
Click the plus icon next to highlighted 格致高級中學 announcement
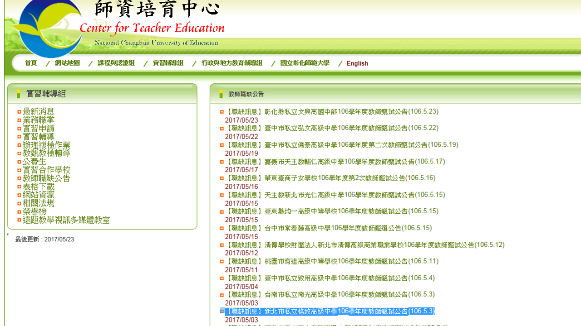[222, 312]
